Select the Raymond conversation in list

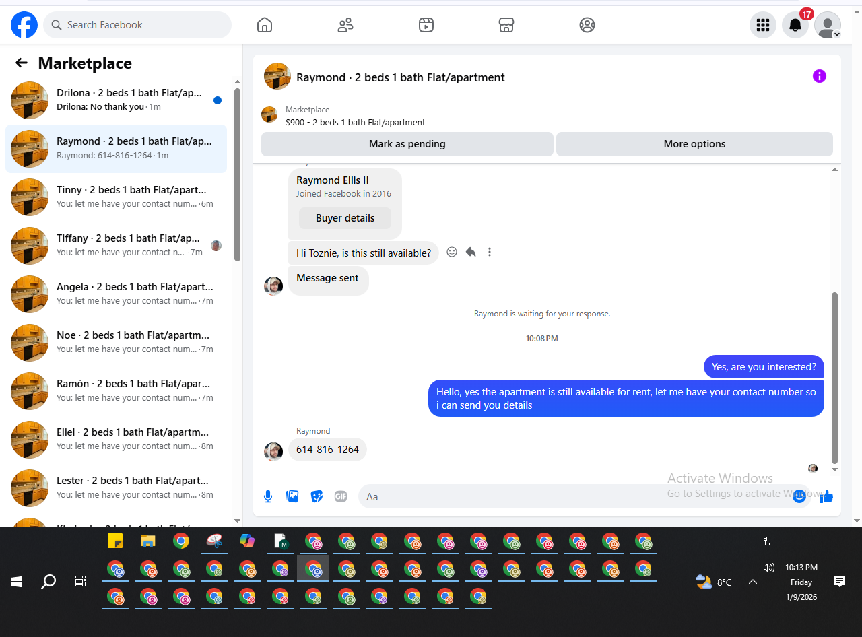116,149
